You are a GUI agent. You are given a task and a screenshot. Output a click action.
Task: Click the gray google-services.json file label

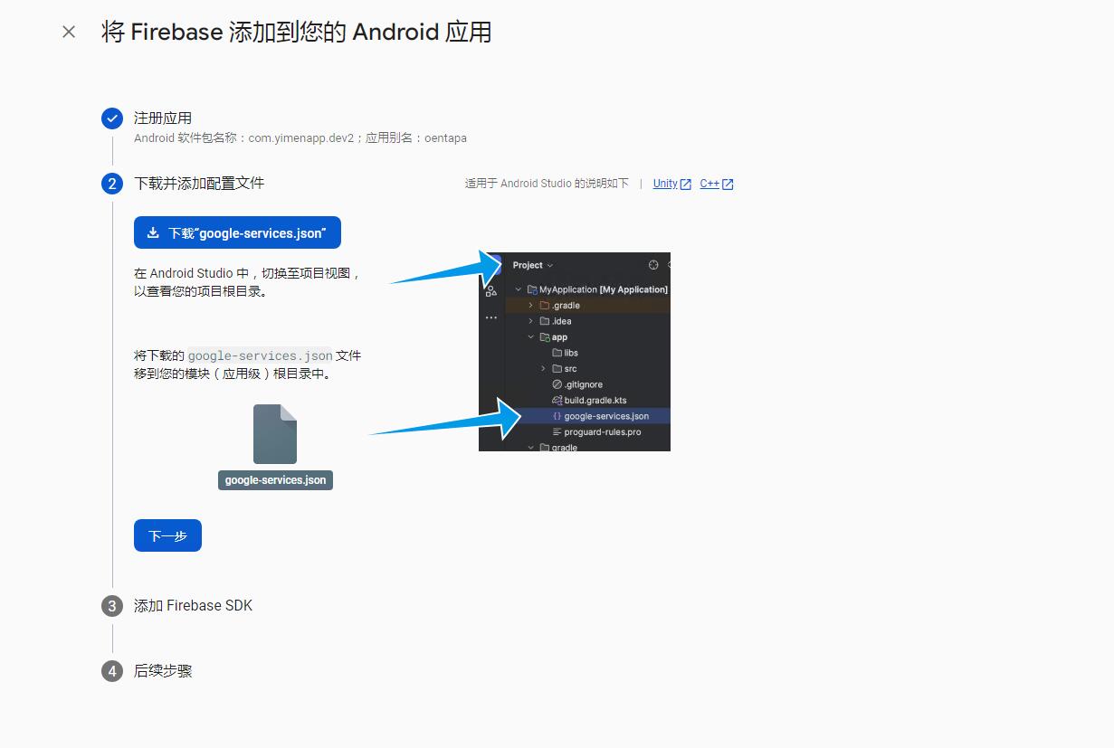pos(275,480)
